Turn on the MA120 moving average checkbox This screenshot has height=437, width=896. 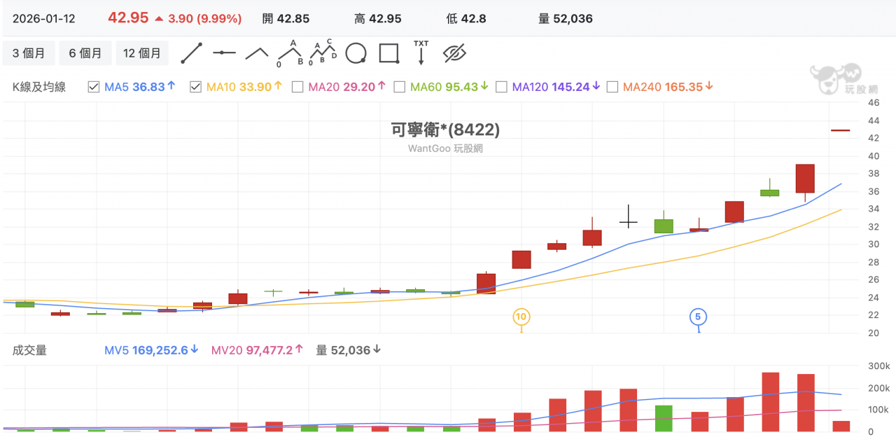tap(501, 87)
